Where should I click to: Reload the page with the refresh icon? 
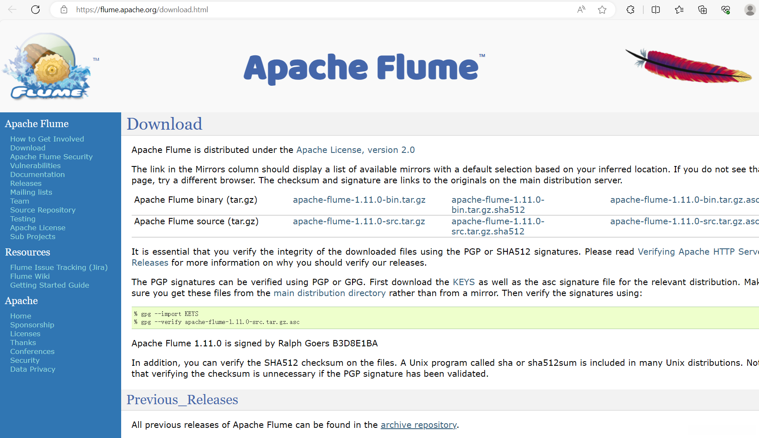pyautogui.click(x=35, y=10)
